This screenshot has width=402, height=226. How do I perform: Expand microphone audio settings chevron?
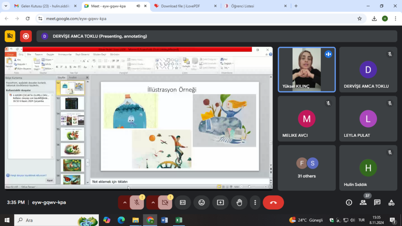pyautogui.click(x=125, y=202)
